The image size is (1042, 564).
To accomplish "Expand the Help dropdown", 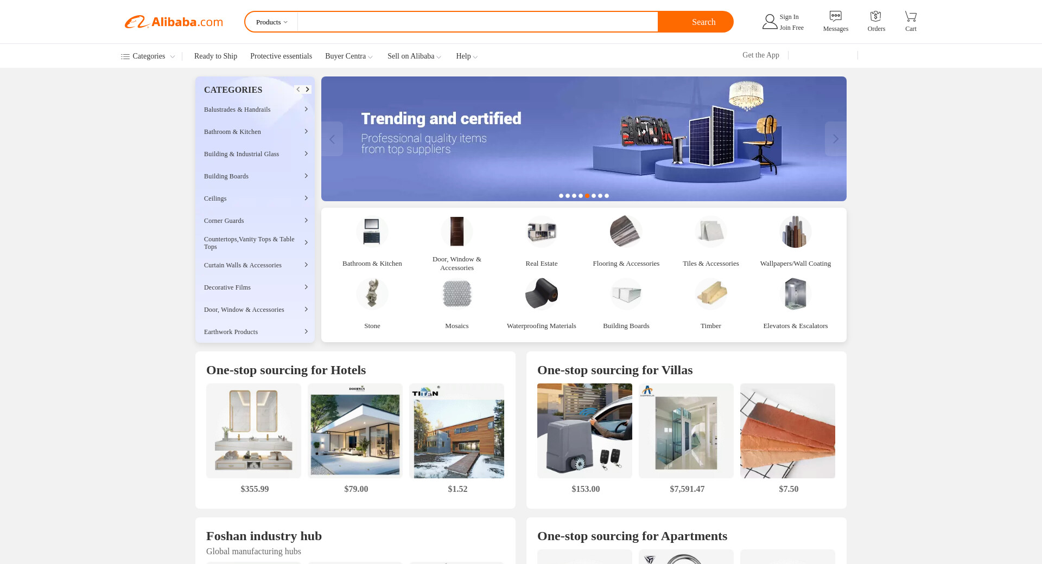I will pos(467,56).
